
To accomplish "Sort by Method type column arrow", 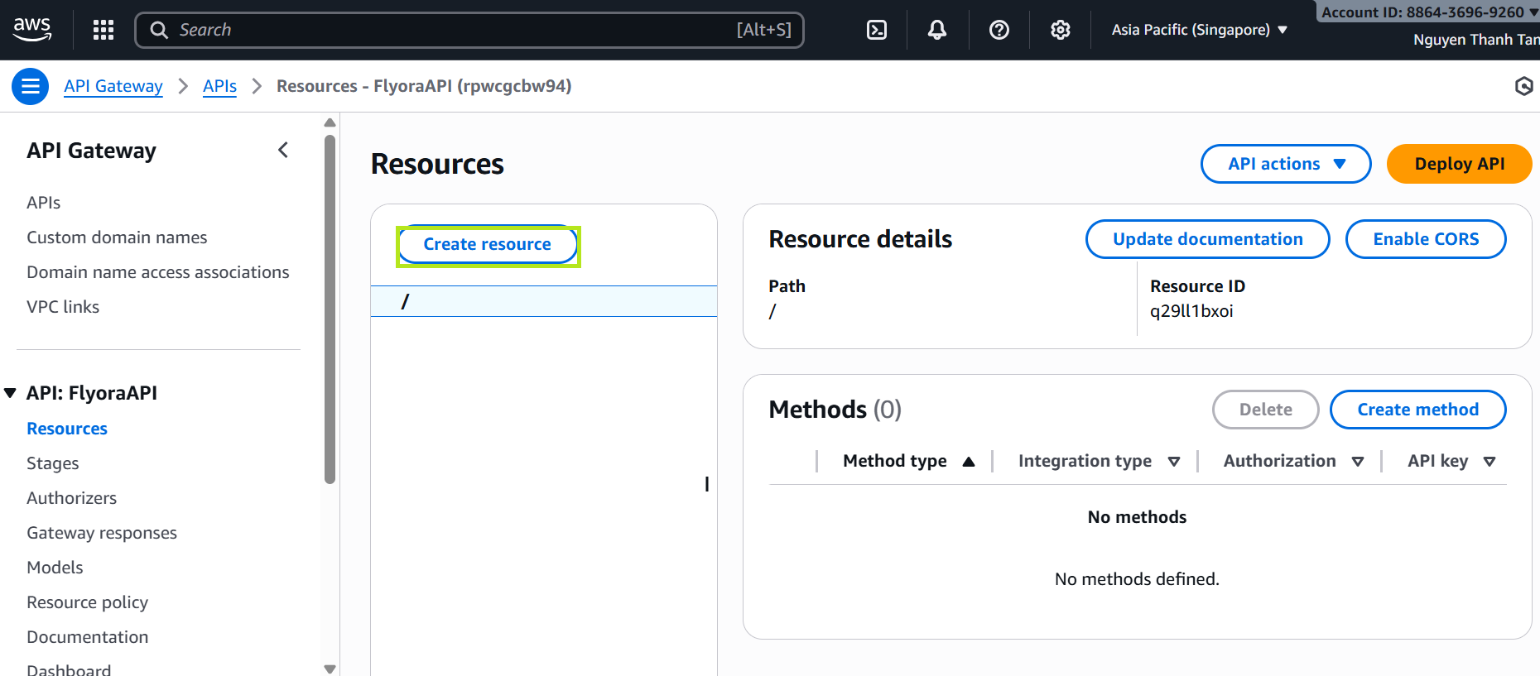I will tap(968, 462).
